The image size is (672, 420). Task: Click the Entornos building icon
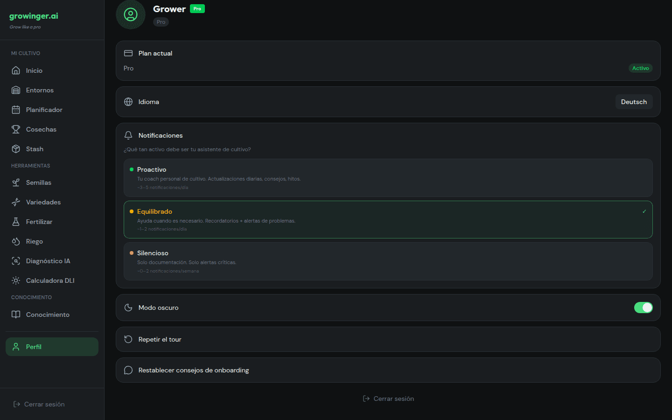(16, 90)
